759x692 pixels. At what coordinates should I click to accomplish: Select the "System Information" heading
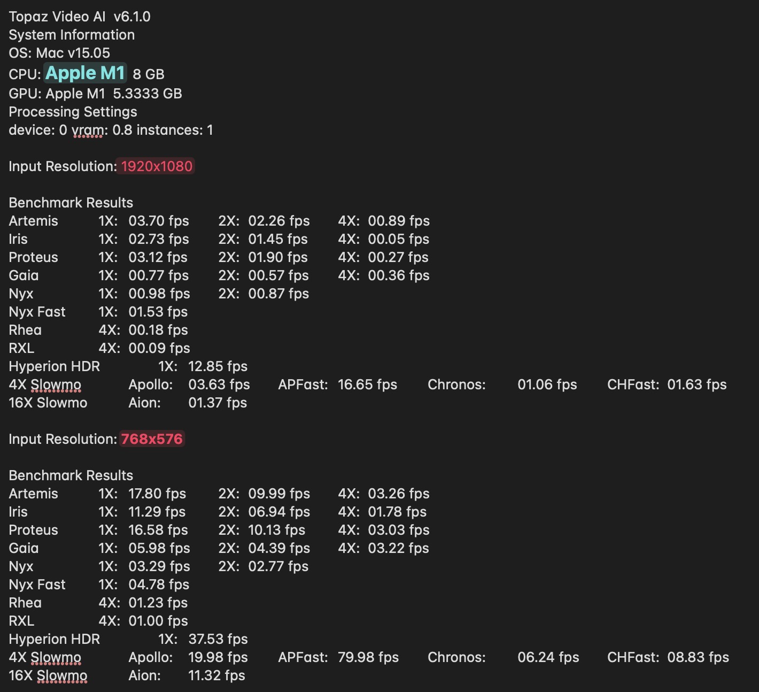(72, 35)
